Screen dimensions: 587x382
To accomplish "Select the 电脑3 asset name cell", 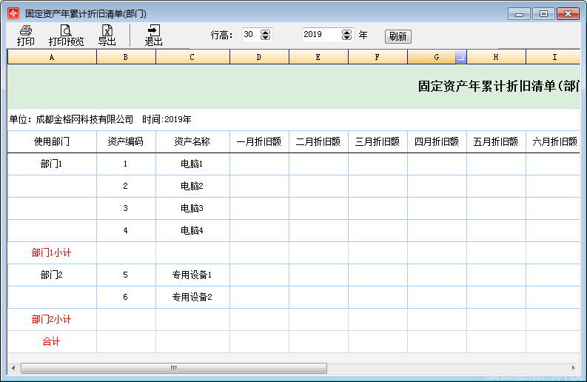I will click(x=192, y=209).
